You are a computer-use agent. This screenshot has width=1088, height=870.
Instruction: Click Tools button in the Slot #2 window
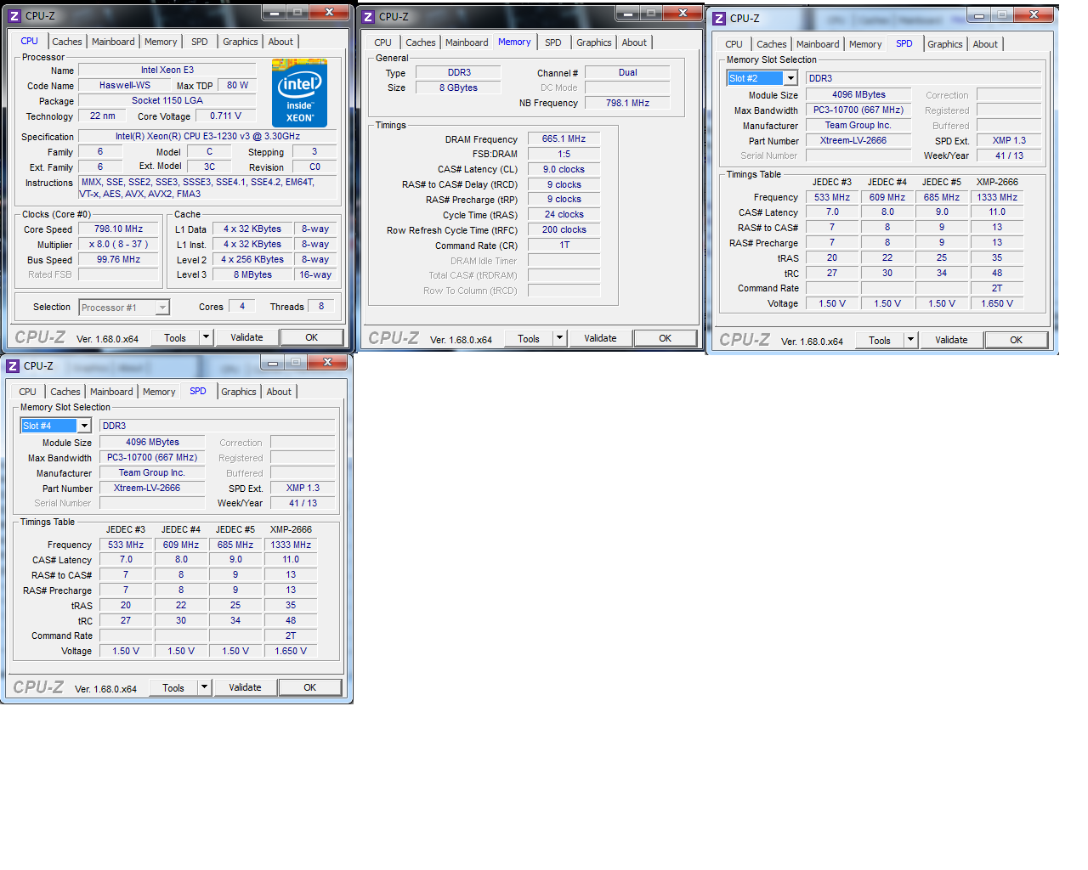(x=880, y=340)
